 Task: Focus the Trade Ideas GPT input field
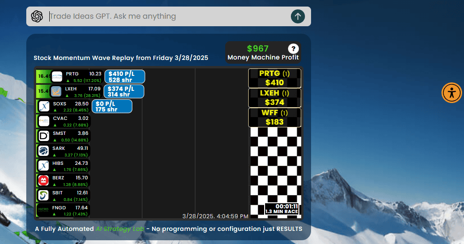[169, 16]
